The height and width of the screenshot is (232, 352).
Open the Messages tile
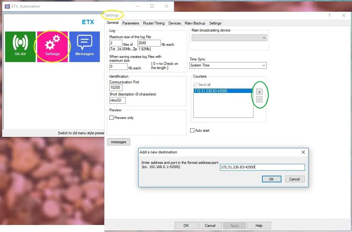84,46
